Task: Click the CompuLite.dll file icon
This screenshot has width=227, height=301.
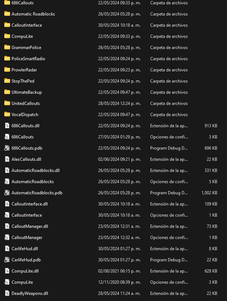Action: pos(7,271)
